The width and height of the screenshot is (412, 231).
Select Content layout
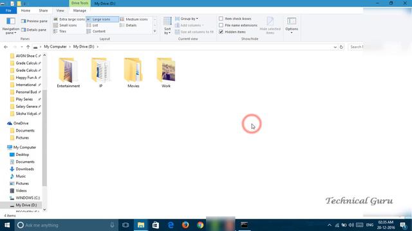(96, 31)
